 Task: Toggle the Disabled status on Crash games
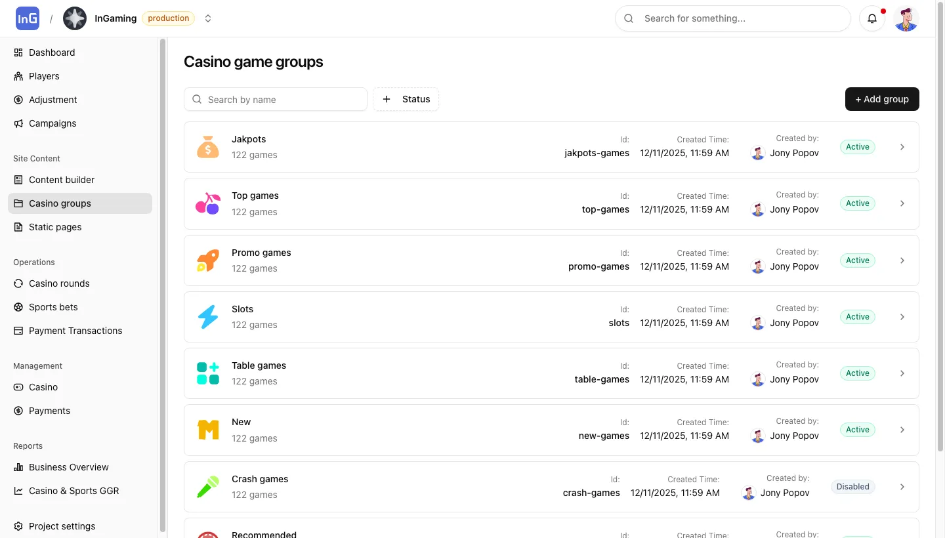point(852,486)
